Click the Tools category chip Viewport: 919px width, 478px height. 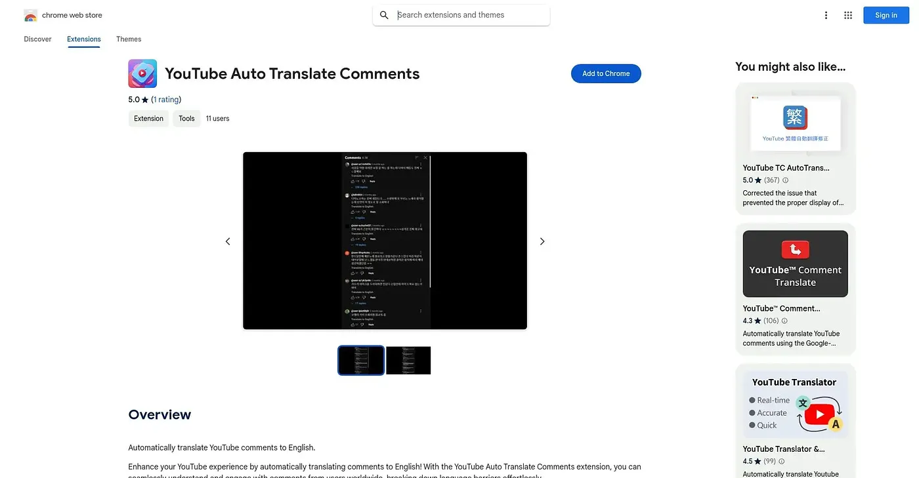click(x=186, y=119)
